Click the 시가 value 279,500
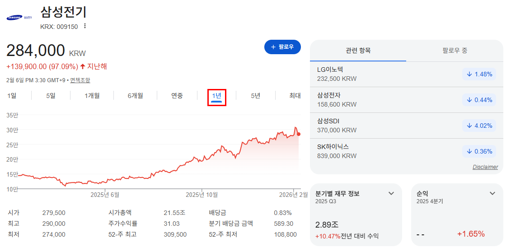 pos(54,213)
